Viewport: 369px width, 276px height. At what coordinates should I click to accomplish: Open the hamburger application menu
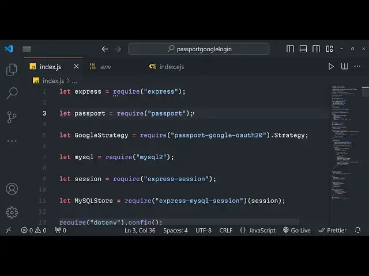tap(27, 49)
